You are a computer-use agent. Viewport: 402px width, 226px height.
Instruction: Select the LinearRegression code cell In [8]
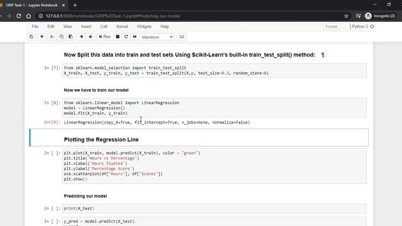click(x=214, y=108)
